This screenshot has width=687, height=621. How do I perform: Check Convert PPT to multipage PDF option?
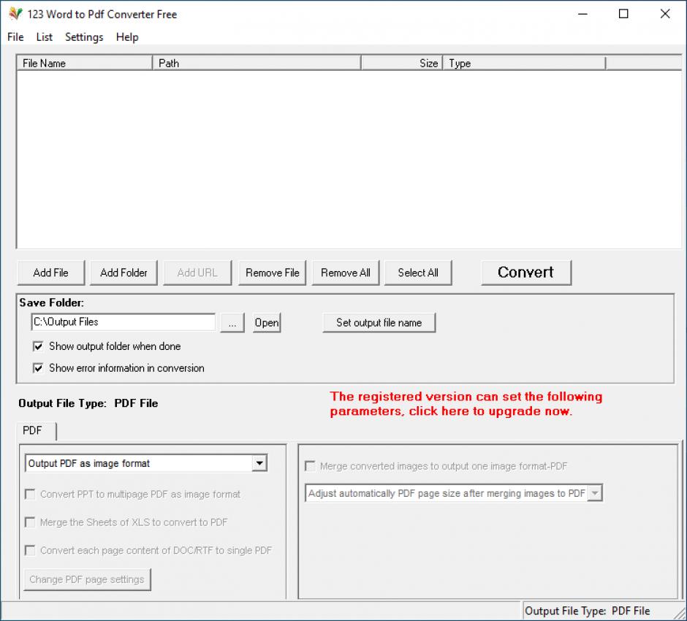[x=133, y=495]
